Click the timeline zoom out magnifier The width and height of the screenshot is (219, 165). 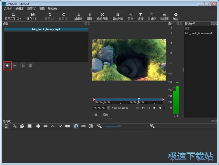pos(100,126)
